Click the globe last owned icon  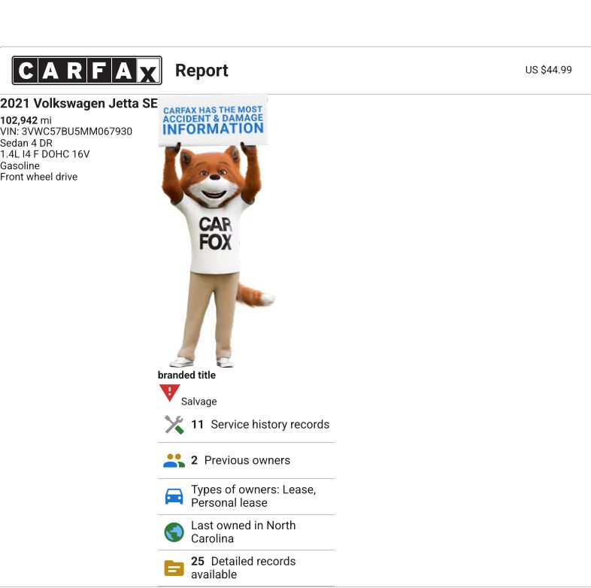[174, 532]
